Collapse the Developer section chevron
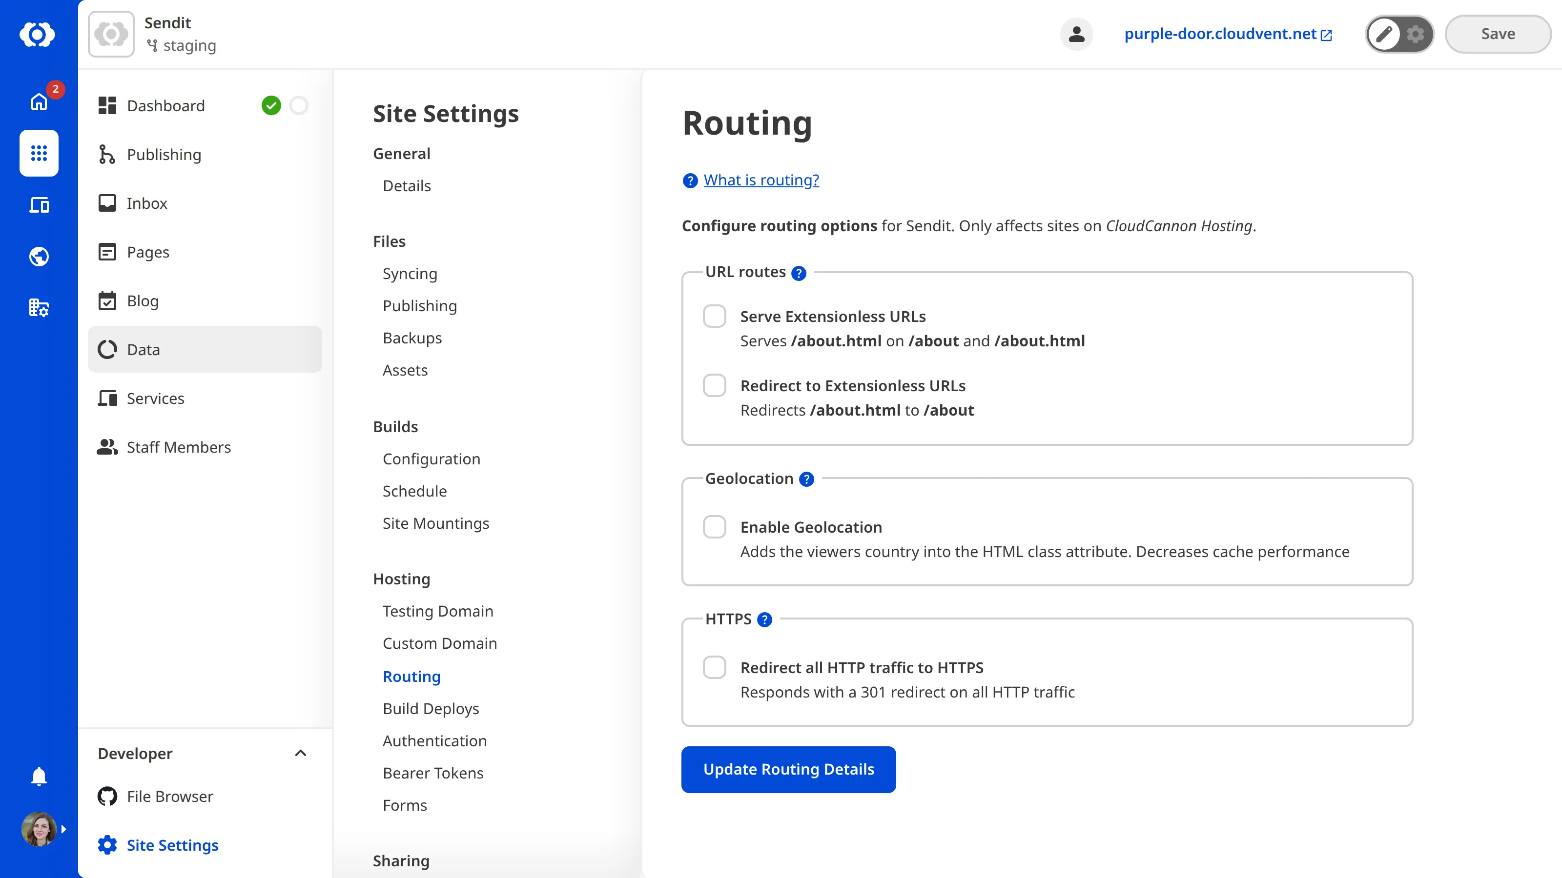The height and width of the screenshot is (878, 1562). pyautogui.click(x=300, y=753)
